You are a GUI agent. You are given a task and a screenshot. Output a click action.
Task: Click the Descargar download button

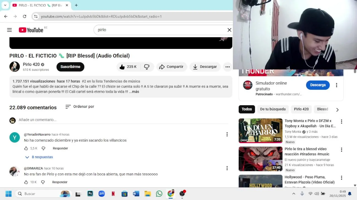(x=205, y=67)
